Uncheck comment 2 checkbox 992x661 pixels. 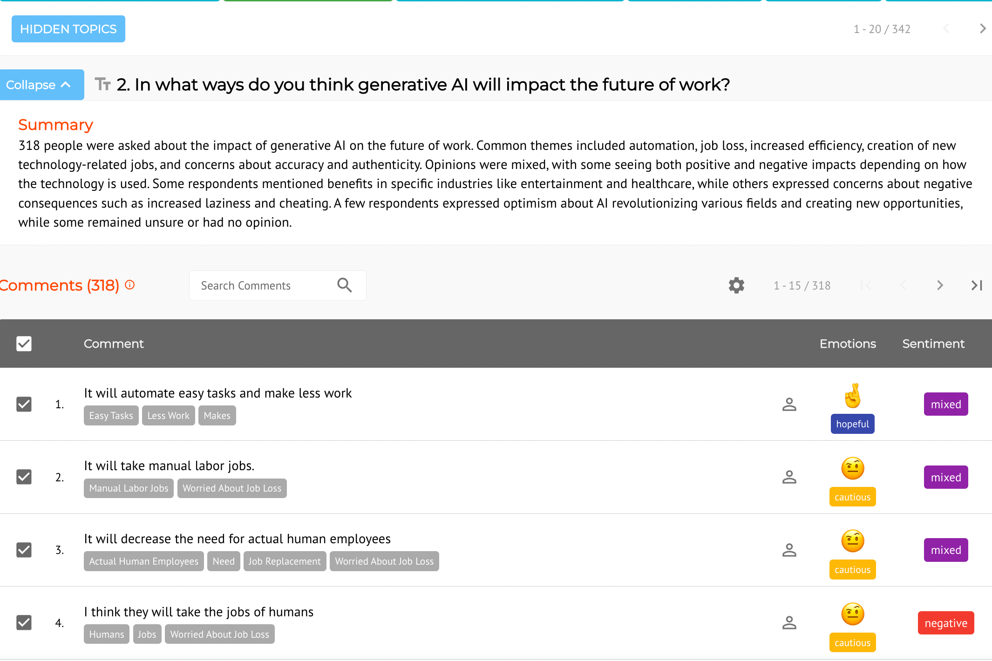[x=24, y=477]
